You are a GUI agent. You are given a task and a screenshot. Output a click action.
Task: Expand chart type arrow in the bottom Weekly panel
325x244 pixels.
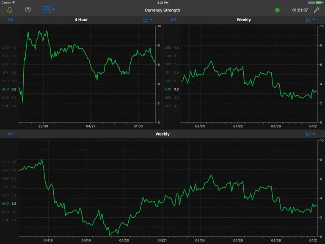(314, 134)
